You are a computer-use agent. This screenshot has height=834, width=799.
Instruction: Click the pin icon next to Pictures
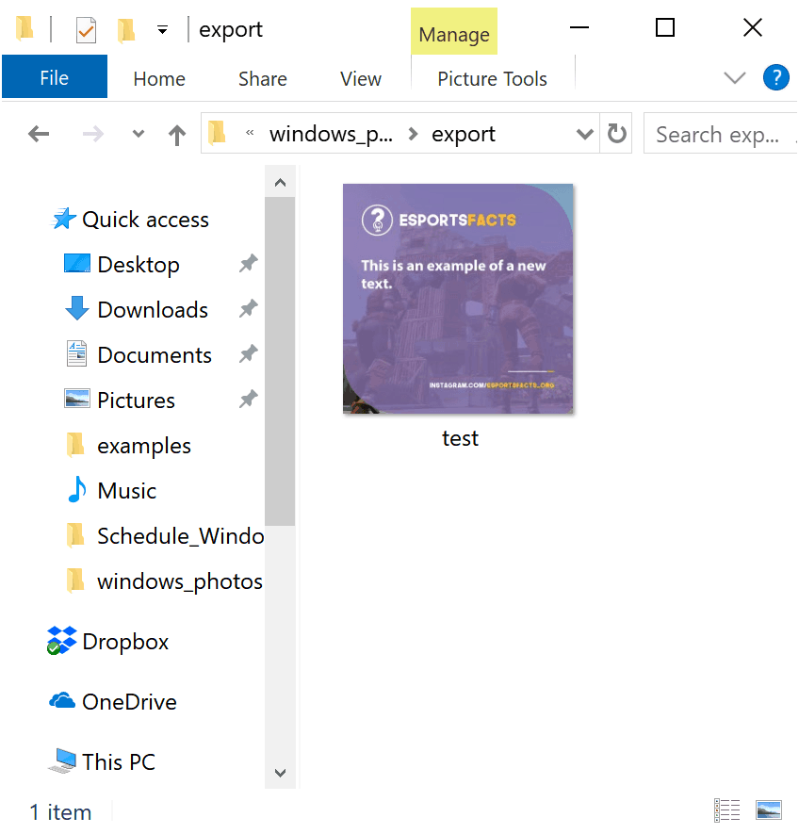(249, 399)
